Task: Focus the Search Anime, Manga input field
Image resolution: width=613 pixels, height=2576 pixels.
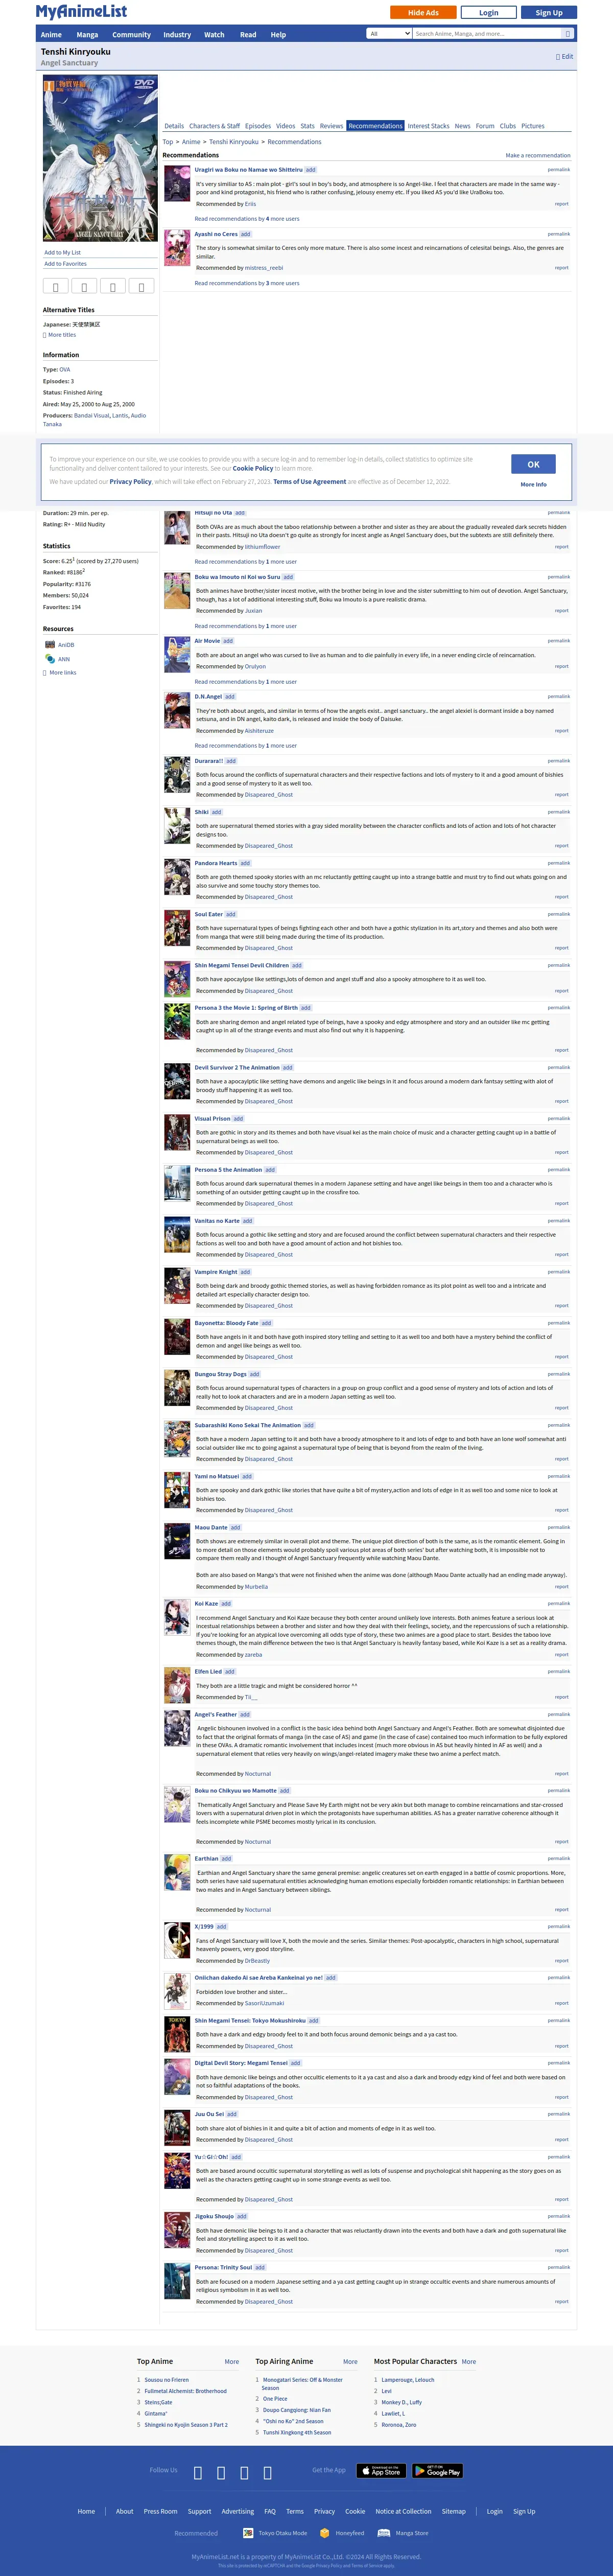Action: [487, 33]
